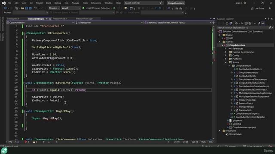Click the Open File folder toolbar icon
This screenshot has height=154, width=275.
click(22, 8)
